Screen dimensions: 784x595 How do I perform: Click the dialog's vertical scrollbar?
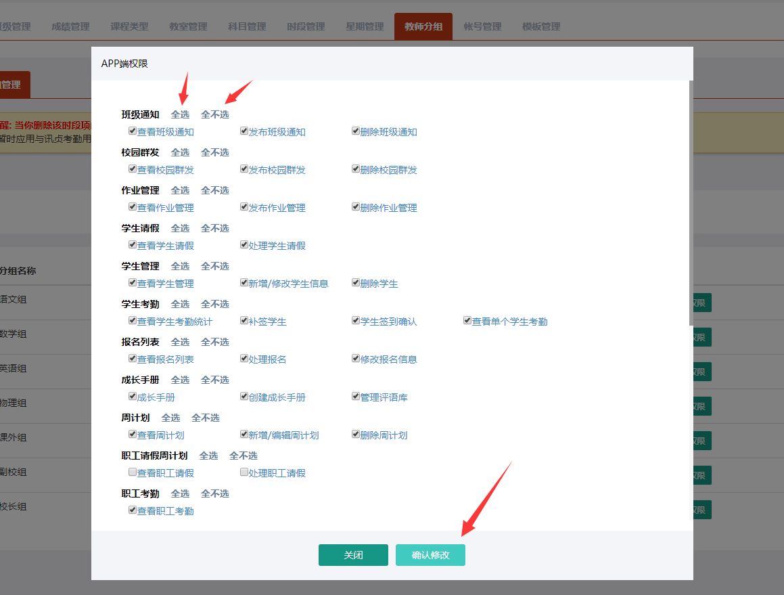[x=691, y=202]
